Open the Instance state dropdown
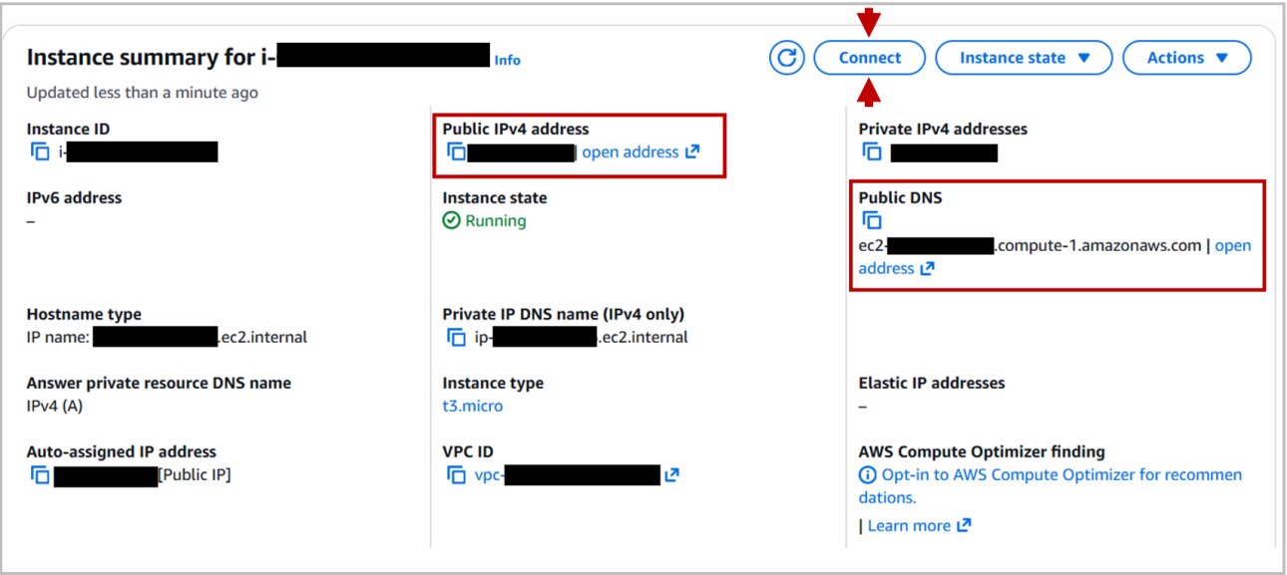Viewport: 1287px width, 575px height. pos(1023,57)
